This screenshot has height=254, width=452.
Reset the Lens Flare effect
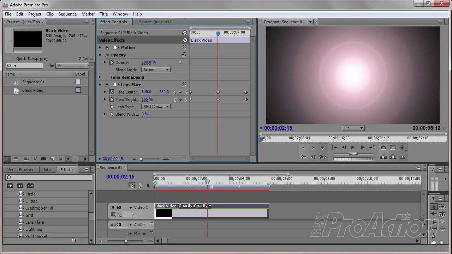[184, 84]
